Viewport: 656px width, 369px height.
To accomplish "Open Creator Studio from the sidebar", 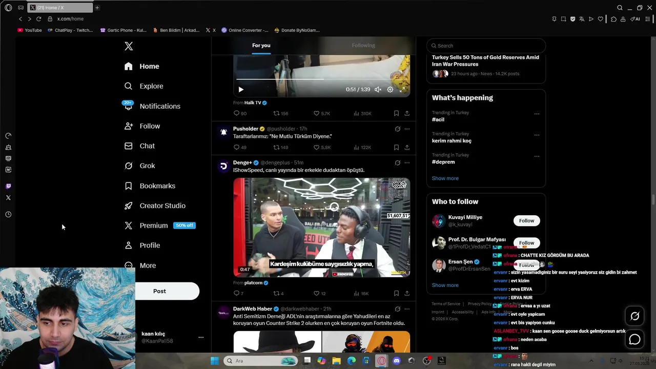I will tap(155, 206).
